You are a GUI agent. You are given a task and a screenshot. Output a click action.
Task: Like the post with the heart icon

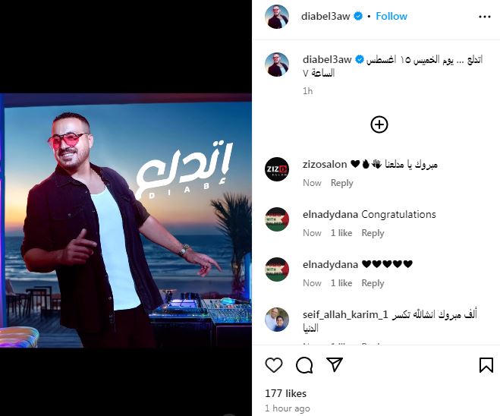[x=274, y=364]
